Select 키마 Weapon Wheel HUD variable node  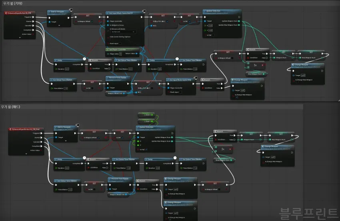116,94
